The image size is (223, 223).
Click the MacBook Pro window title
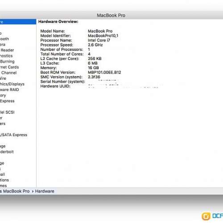(111, 15)
